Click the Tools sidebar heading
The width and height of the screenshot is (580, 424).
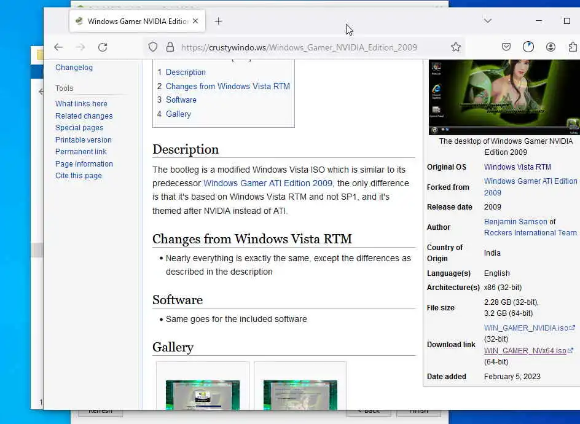tap(65, 88)
